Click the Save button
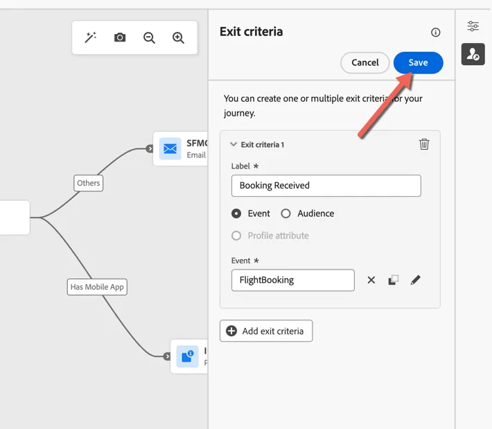Image resolution: width=492 pixels, height=429 pixels. 419,63
